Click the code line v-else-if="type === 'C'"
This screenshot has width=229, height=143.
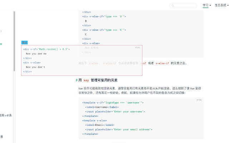104,30
